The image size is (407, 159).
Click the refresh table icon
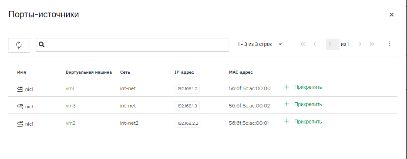pyautogui.click(x=19, y=45)
